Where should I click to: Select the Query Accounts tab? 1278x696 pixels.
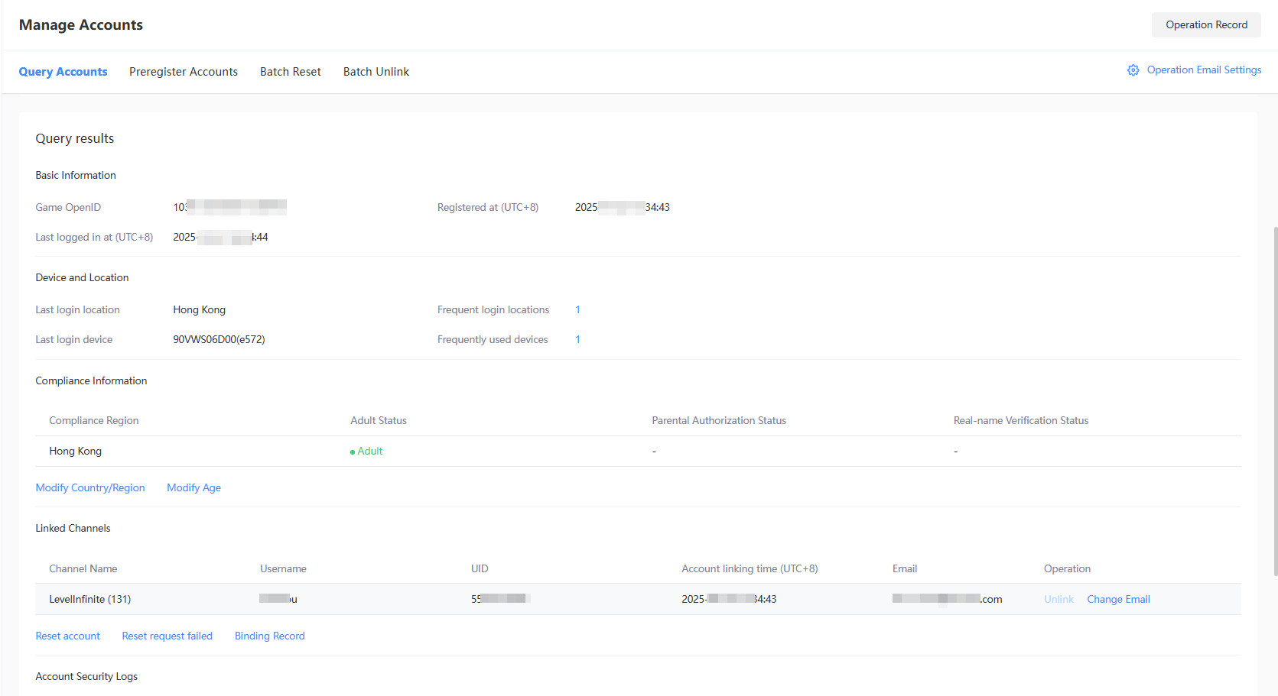[63, 72]
